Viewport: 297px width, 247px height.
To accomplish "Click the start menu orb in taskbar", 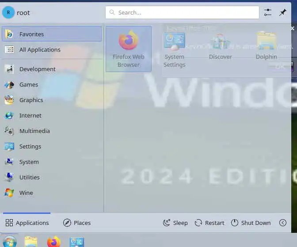I will [9, 242].
